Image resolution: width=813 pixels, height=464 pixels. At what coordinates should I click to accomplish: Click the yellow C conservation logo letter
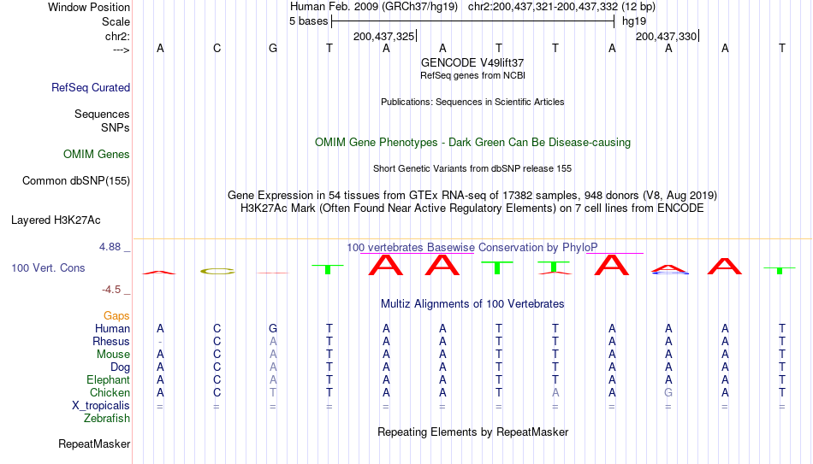217,271
